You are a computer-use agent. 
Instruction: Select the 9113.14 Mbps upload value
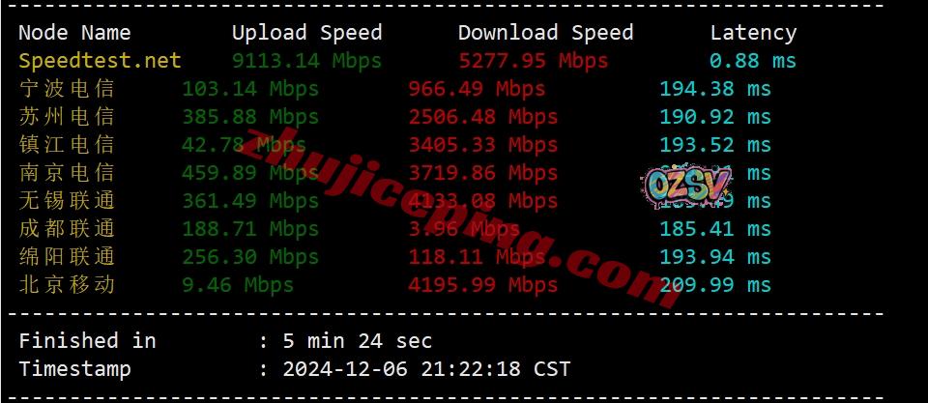pos(306,60)
